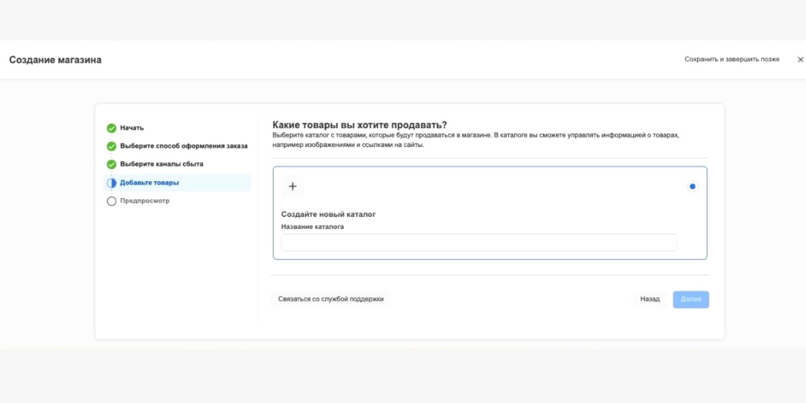
Task: Click heading Какие товары вы хотите продавать?
Action: point(360,125)
